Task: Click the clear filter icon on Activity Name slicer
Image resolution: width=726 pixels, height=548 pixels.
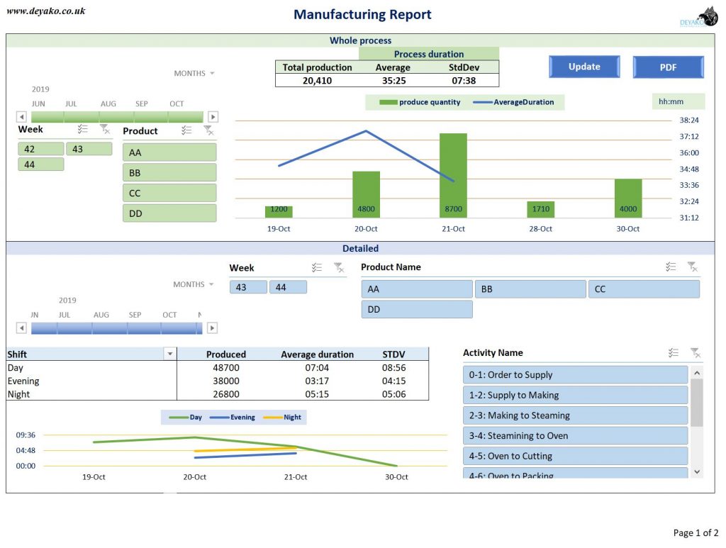Action: pos(696,352)
